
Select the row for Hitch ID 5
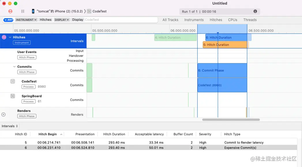pyautogui.click(x=148, y=142)
